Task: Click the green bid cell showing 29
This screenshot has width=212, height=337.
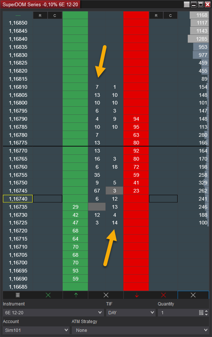Action: (x=75, y=207)
